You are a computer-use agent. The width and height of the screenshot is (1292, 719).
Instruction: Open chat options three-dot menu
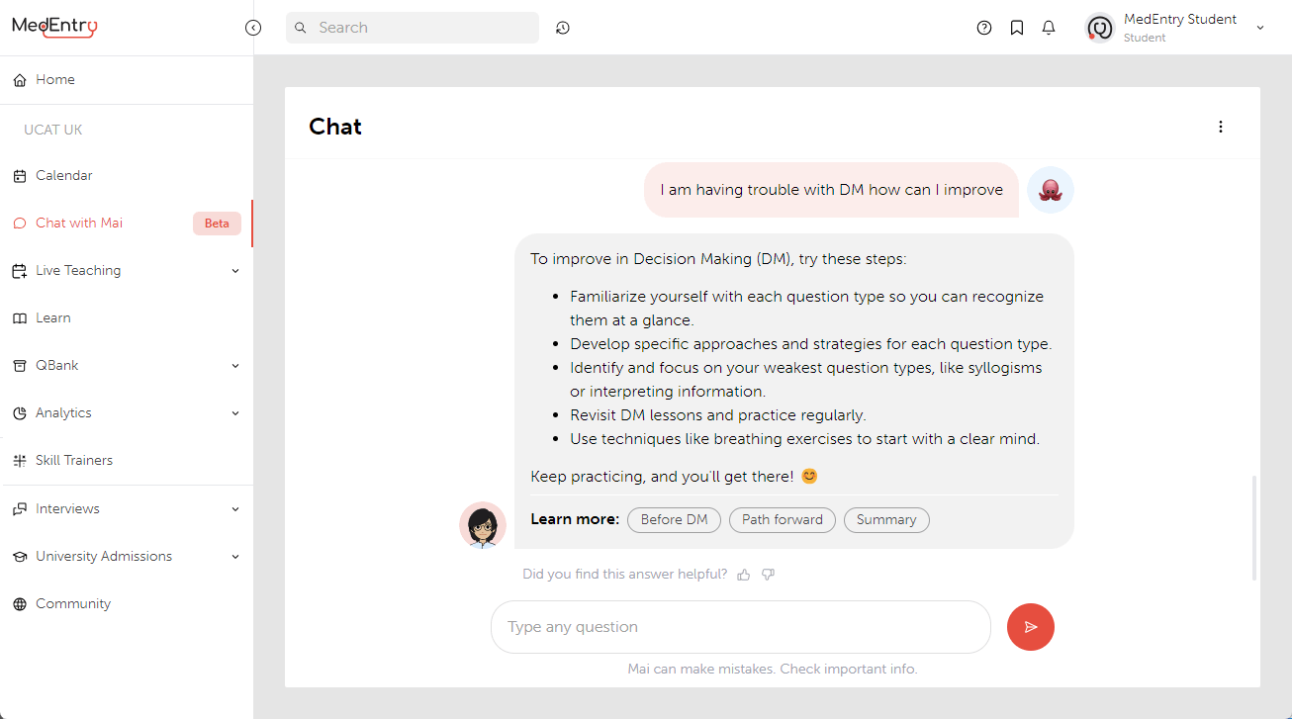[x=1220, y=127]
